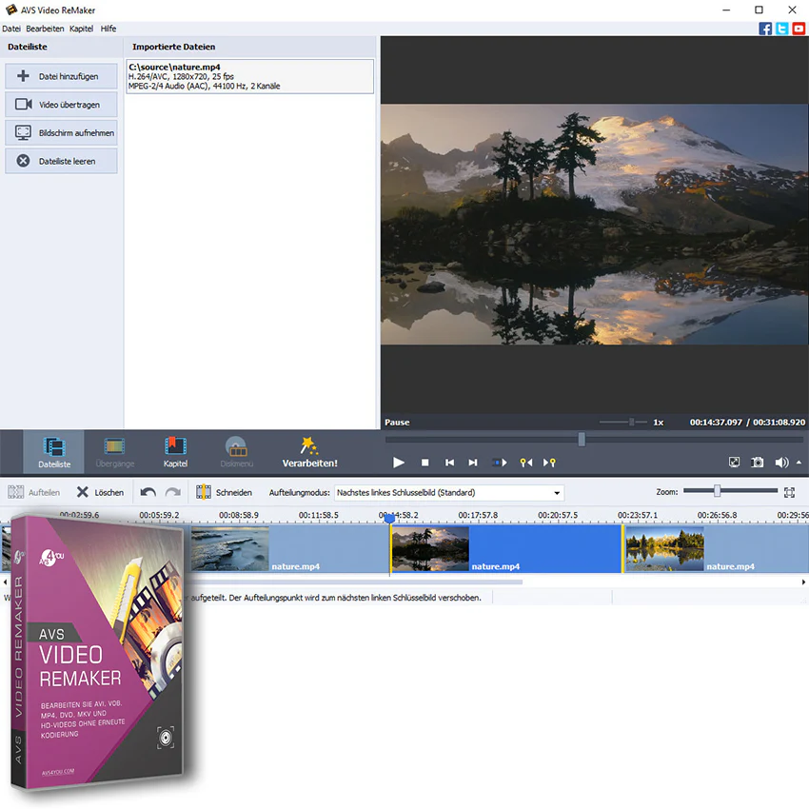Viewport: 809px width, 809px height.
Task: Stop playback with the Stop button
Action: (424, 463)
